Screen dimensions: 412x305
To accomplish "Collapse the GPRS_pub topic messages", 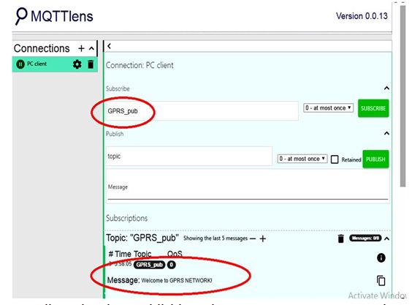I will [386, 238].
